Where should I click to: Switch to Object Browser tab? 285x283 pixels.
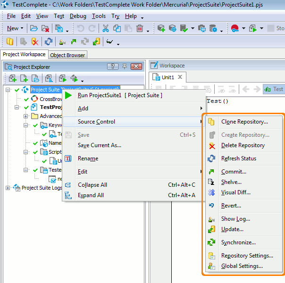coord(67,55)
